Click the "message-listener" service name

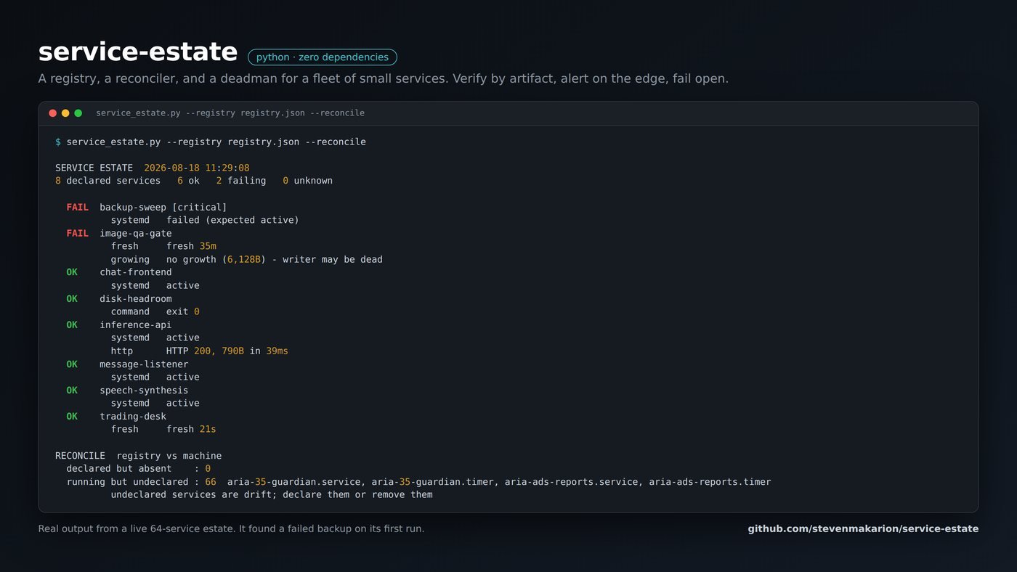pos(144,364)
